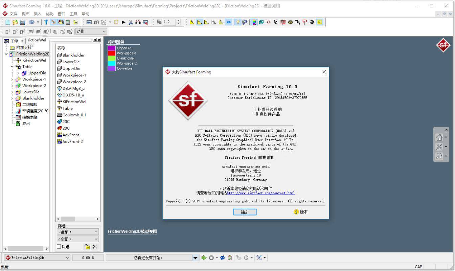The width and height of the screenshot is (455, 271).
Task: Open the 帮助 menu
Action: 86,14
